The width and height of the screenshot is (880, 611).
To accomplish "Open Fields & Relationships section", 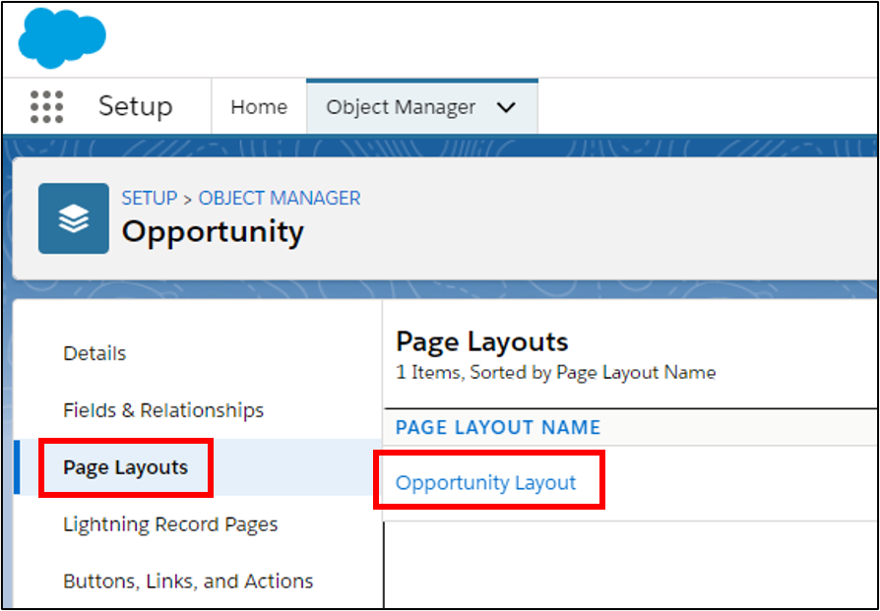I will (x=164, y=410).
